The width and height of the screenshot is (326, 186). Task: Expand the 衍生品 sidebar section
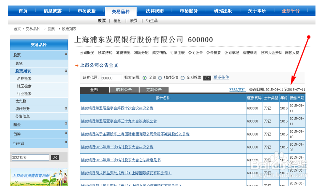pyautogui.click(x=66, y=142)
